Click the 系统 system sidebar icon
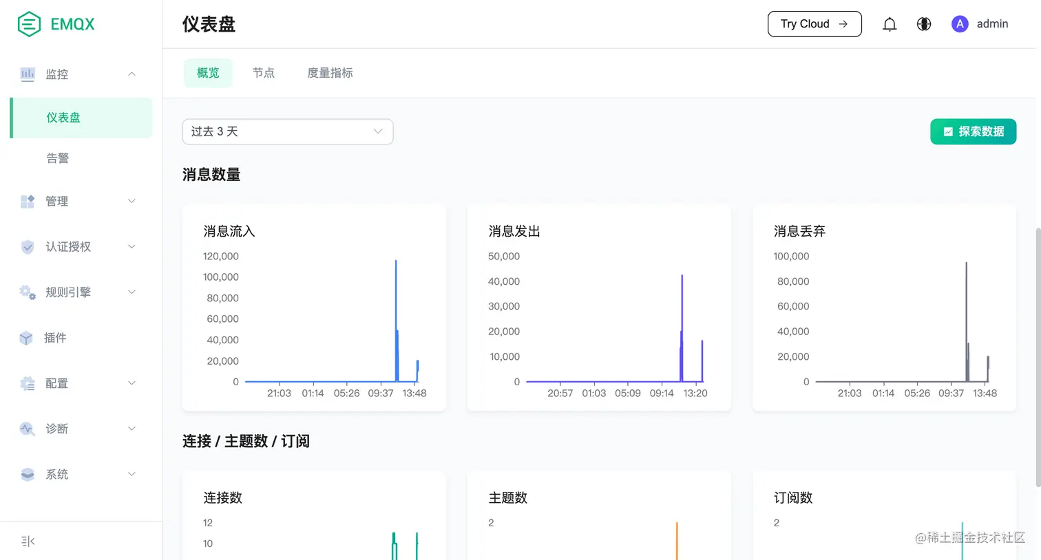 (x=27, y=474)
